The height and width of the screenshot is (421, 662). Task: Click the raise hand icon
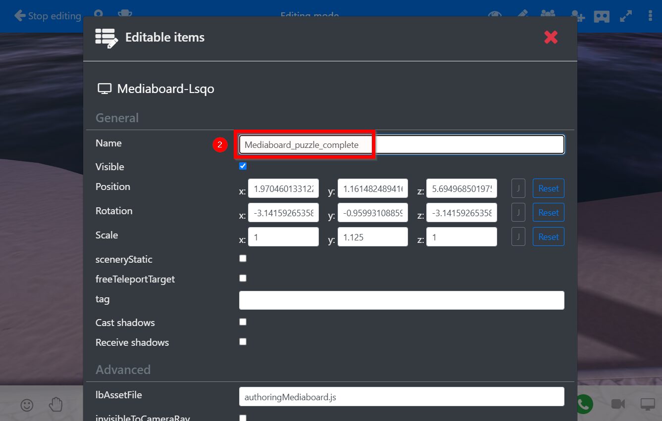55,405
